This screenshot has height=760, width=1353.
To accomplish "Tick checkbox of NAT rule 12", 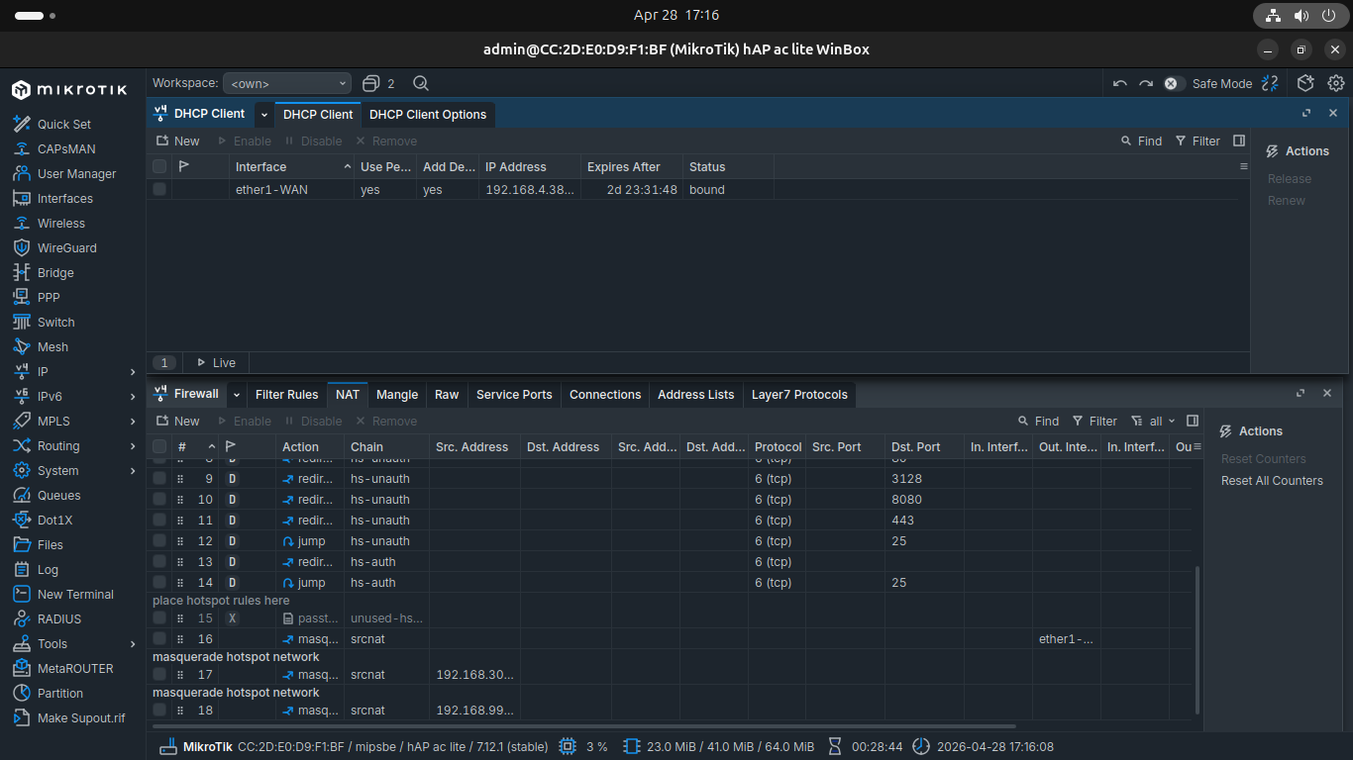I will [x=159, y=540].
